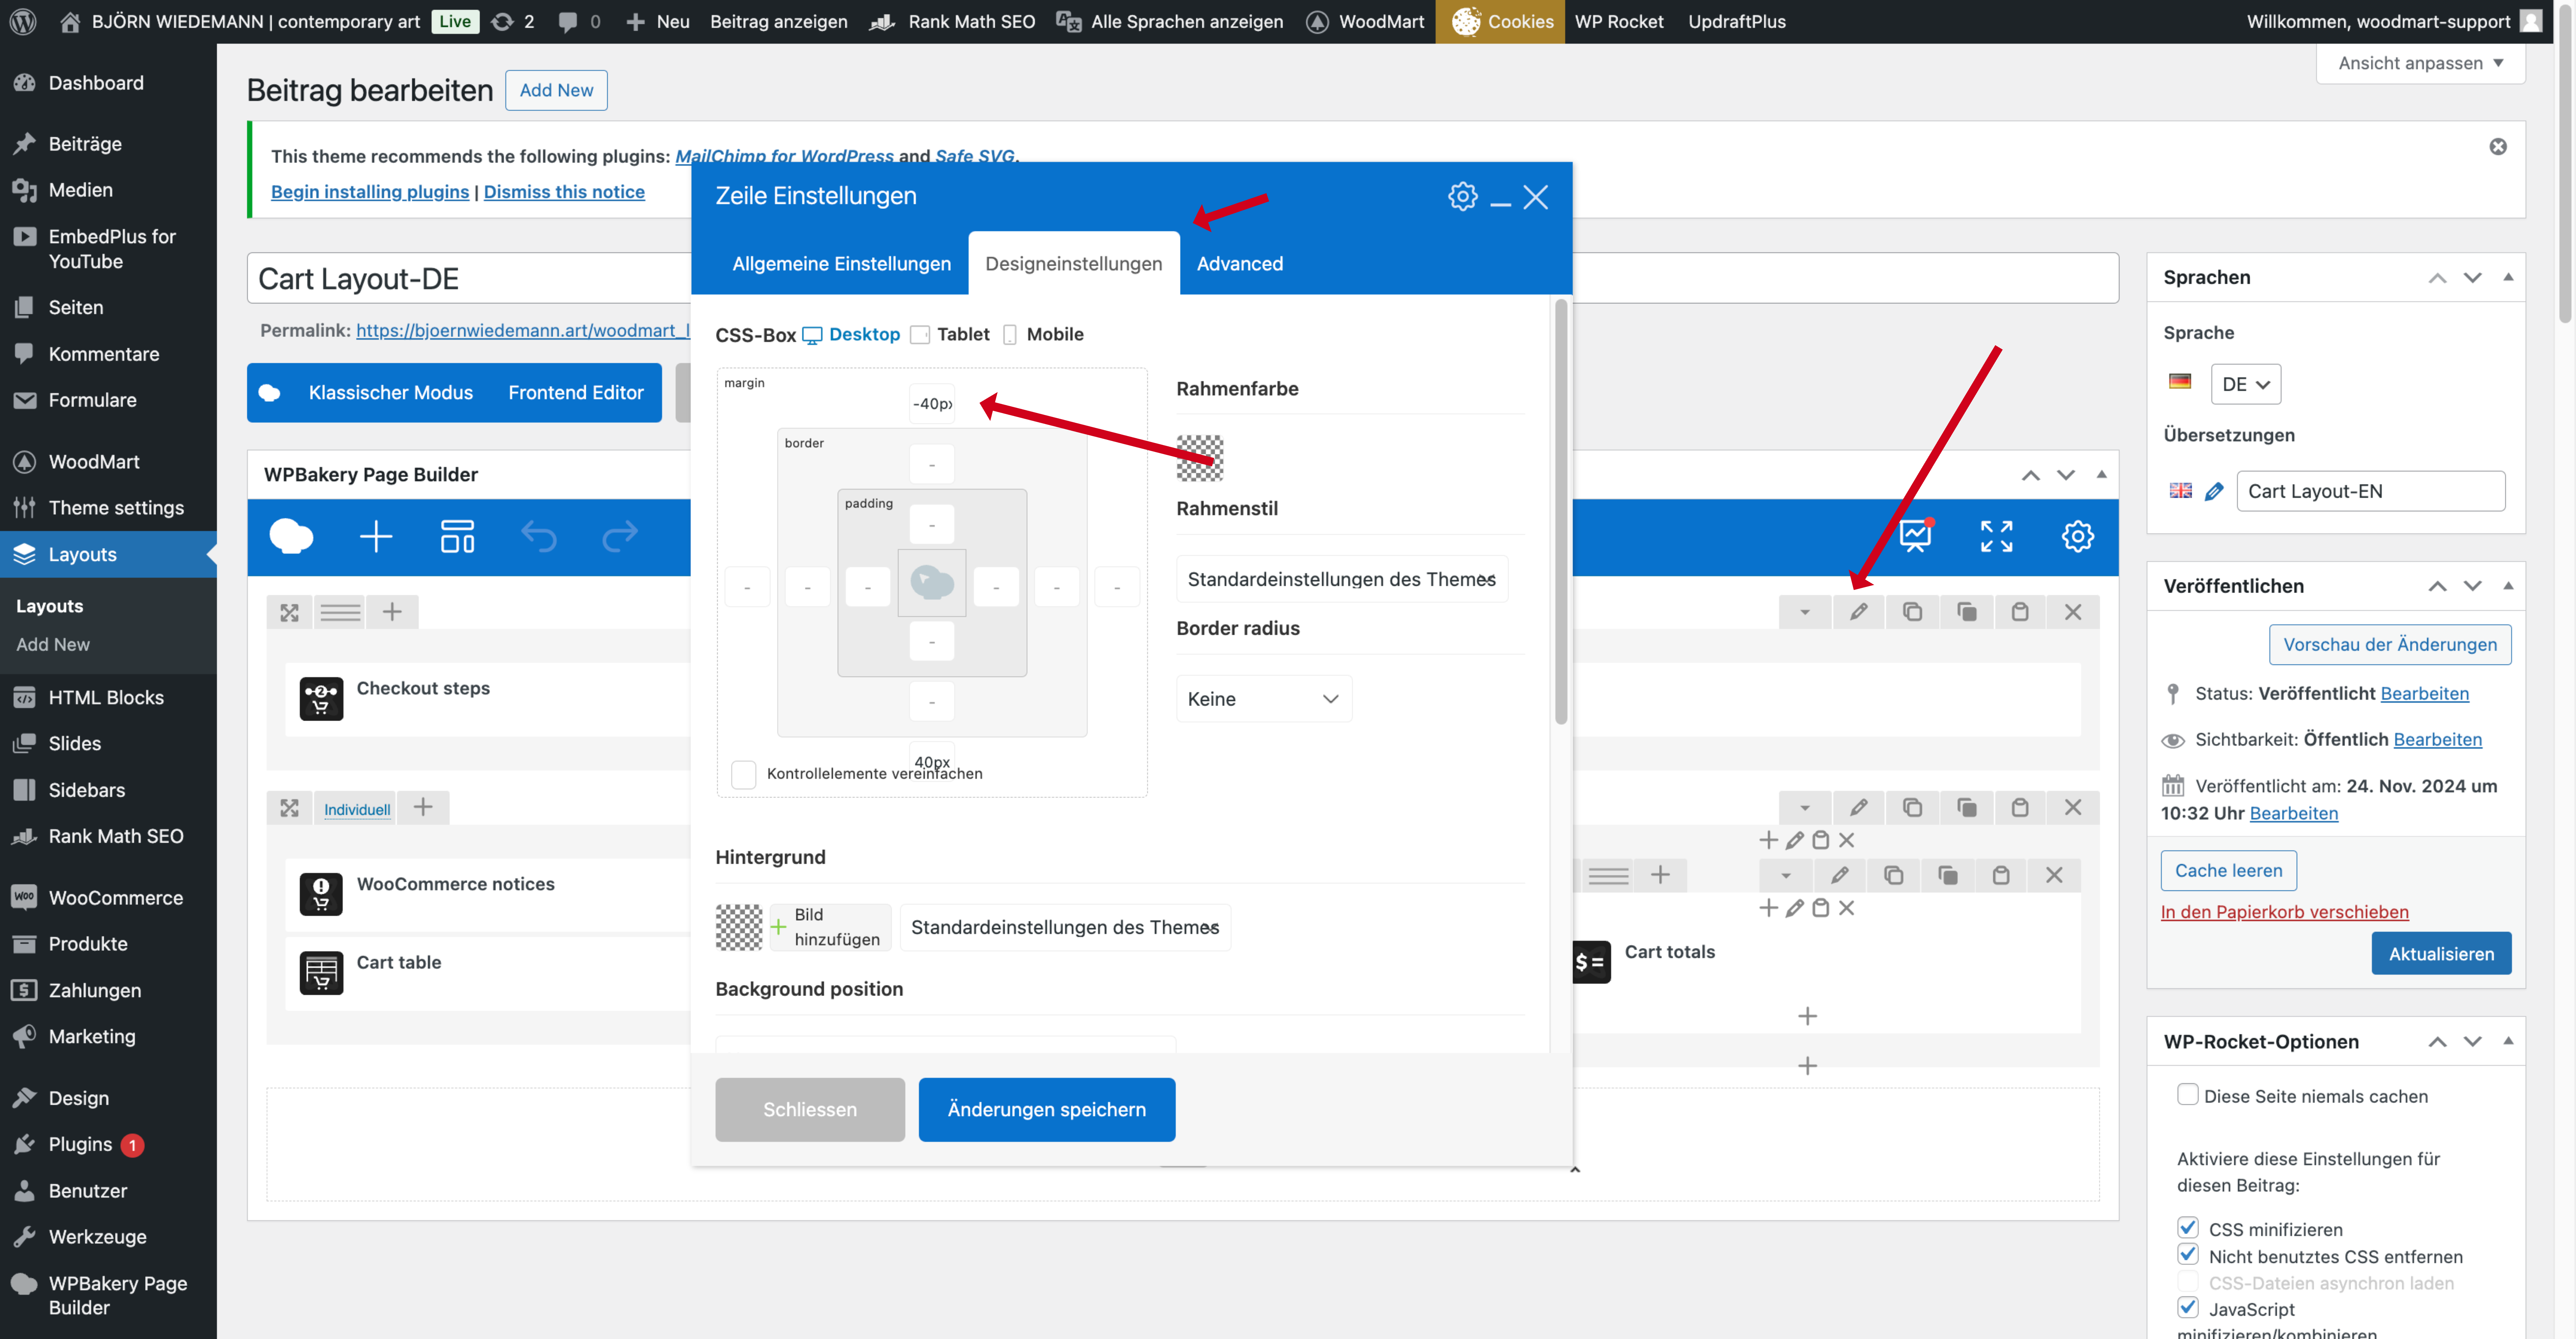
Task: Change column layout of the Checkout steps row
Action: [x=340, y=612]
